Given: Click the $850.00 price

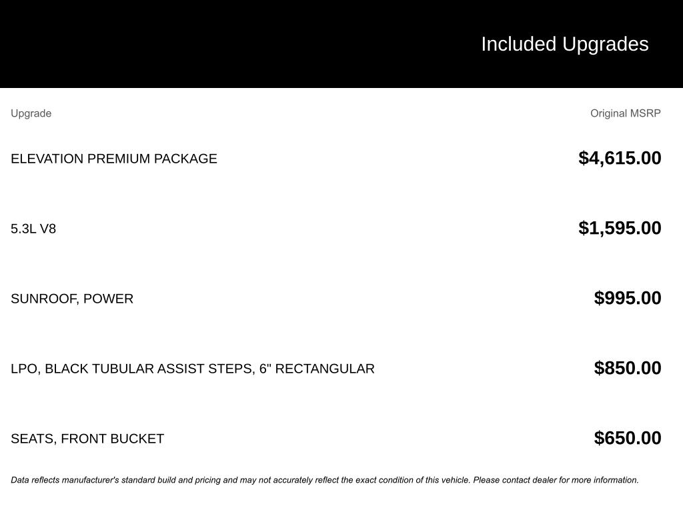Looking at the screenshot, I should click(x=628, y=368).
